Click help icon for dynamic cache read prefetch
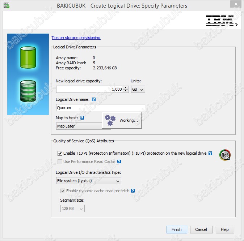244x241 pixels. (133, 191)
